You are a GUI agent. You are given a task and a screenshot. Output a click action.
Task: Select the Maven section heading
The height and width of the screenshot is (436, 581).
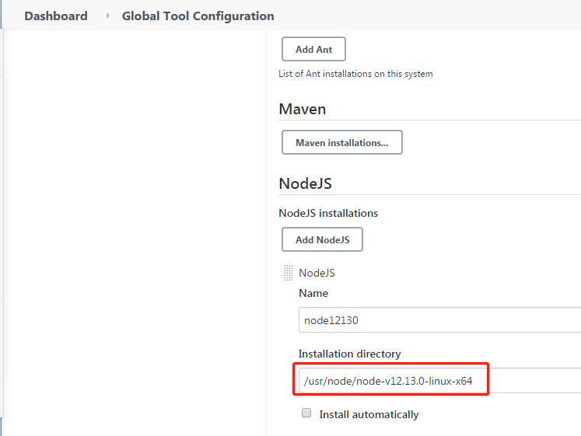coord(302,109)
